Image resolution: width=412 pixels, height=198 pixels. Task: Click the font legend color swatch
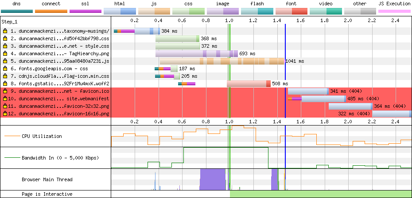[291, 11]
